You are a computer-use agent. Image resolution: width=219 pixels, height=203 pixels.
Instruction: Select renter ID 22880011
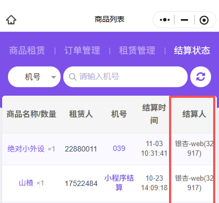pos(81,149)
